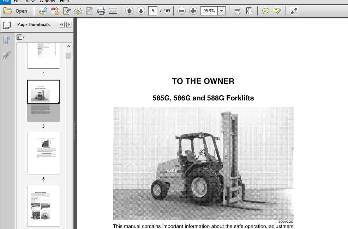This screenshot has width=348, height=229.
Task: Select the page 7 thumbnail below page 6
Action: [43, 206]
